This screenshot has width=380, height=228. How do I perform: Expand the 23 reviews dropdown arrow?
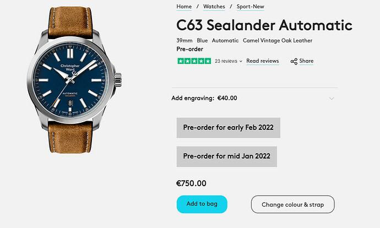pyautogui.click(x=241, y=61)
